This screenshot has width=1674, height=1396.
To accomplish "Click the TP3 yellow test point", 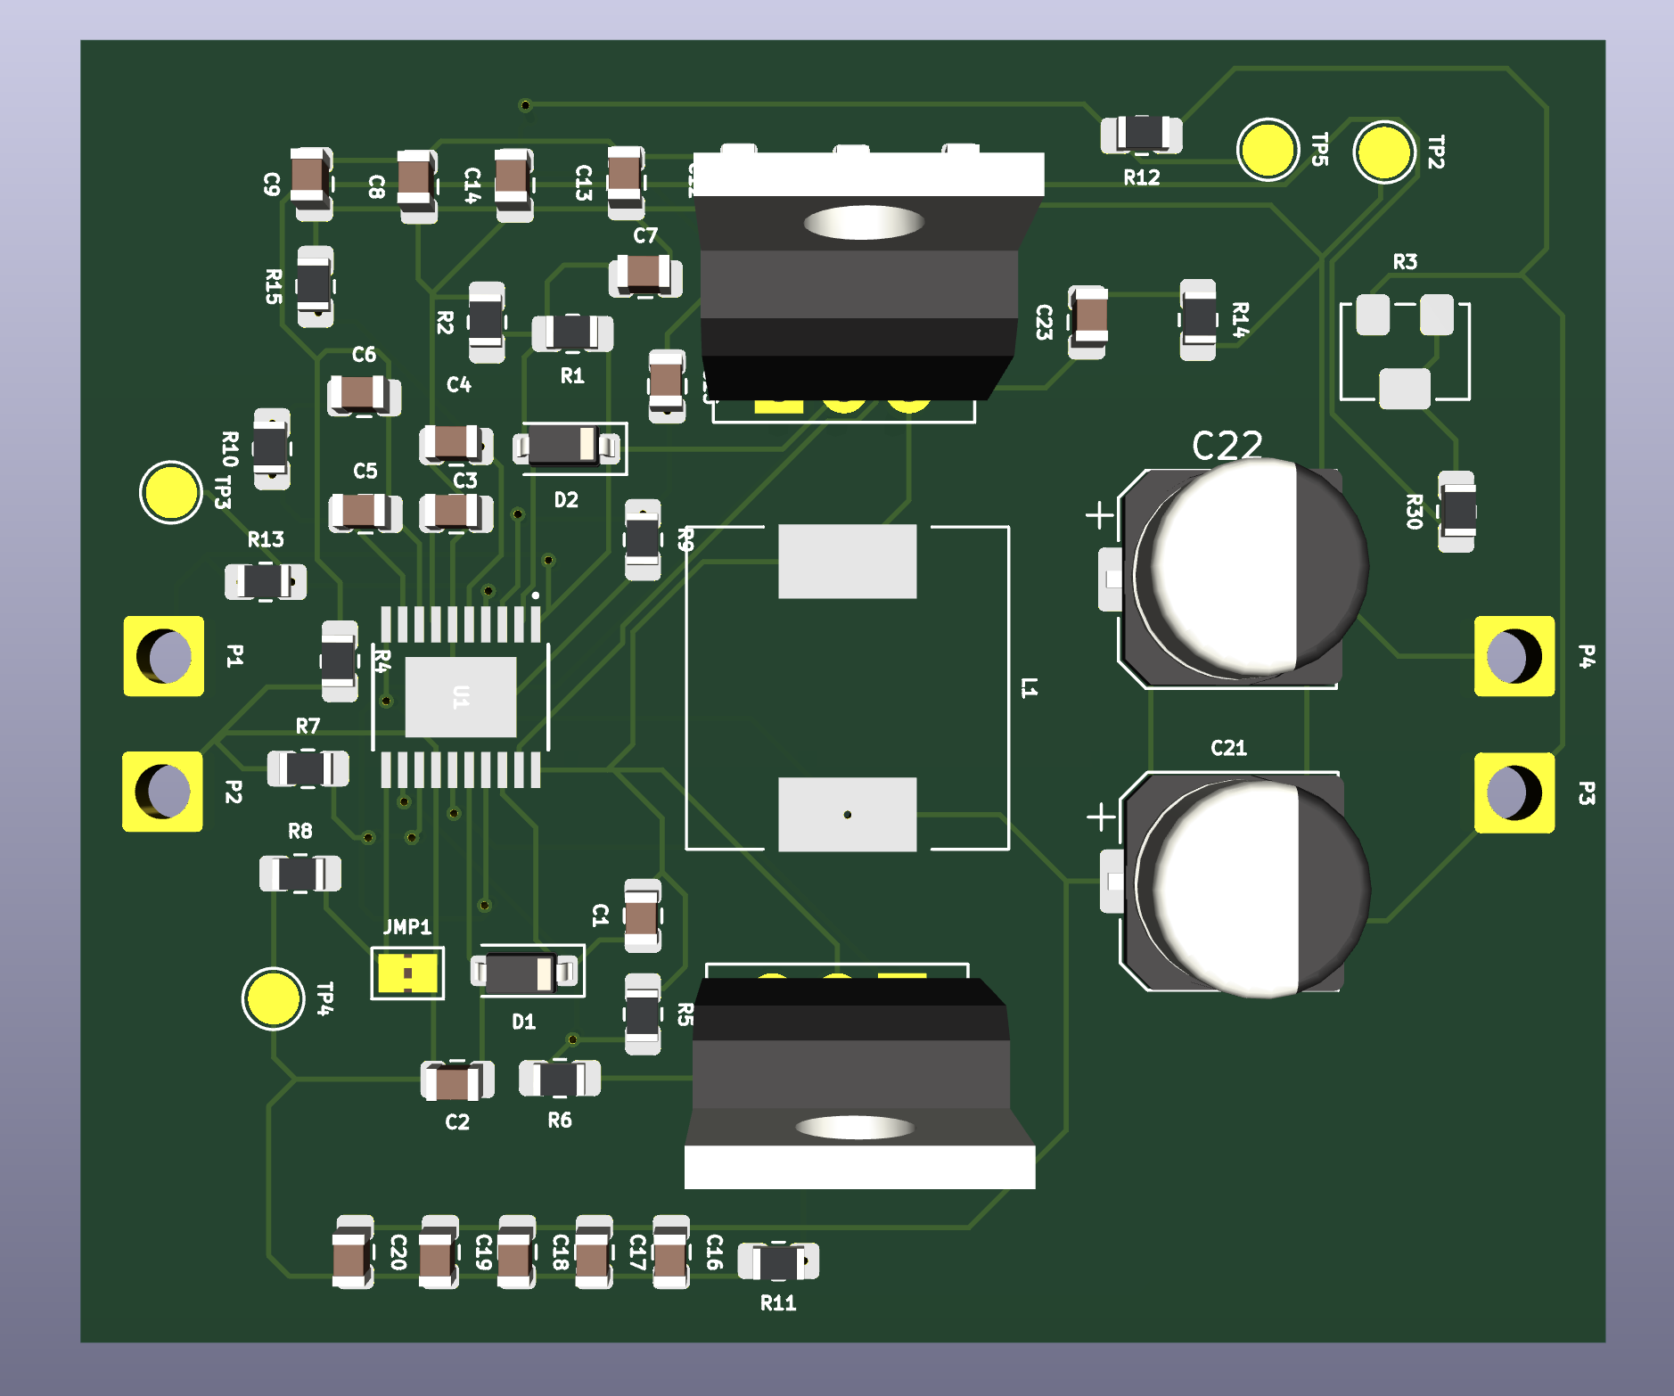I will coord(170,492).
